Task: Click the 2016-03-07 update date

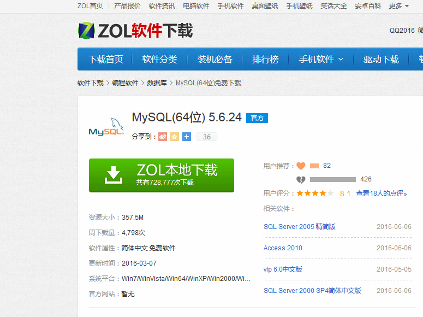Action: click(139, 263)
